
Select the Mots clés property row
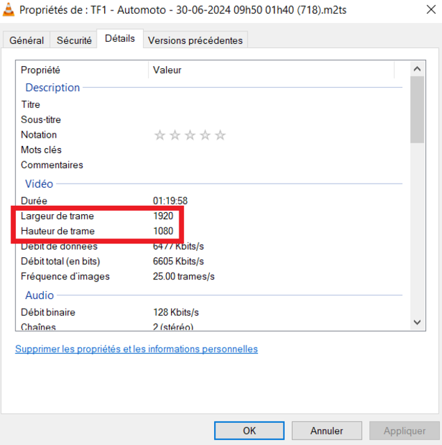[211, 150]
